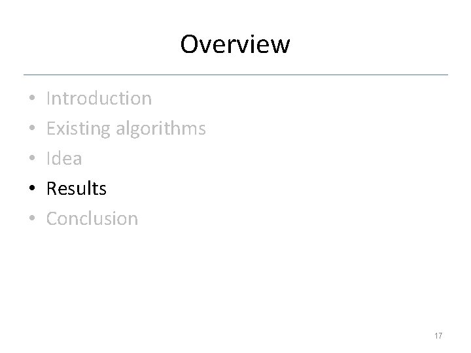The width and height of the screenshot is (471, 353).
Task: Click the capital R in Results
Action: [52, 188]
